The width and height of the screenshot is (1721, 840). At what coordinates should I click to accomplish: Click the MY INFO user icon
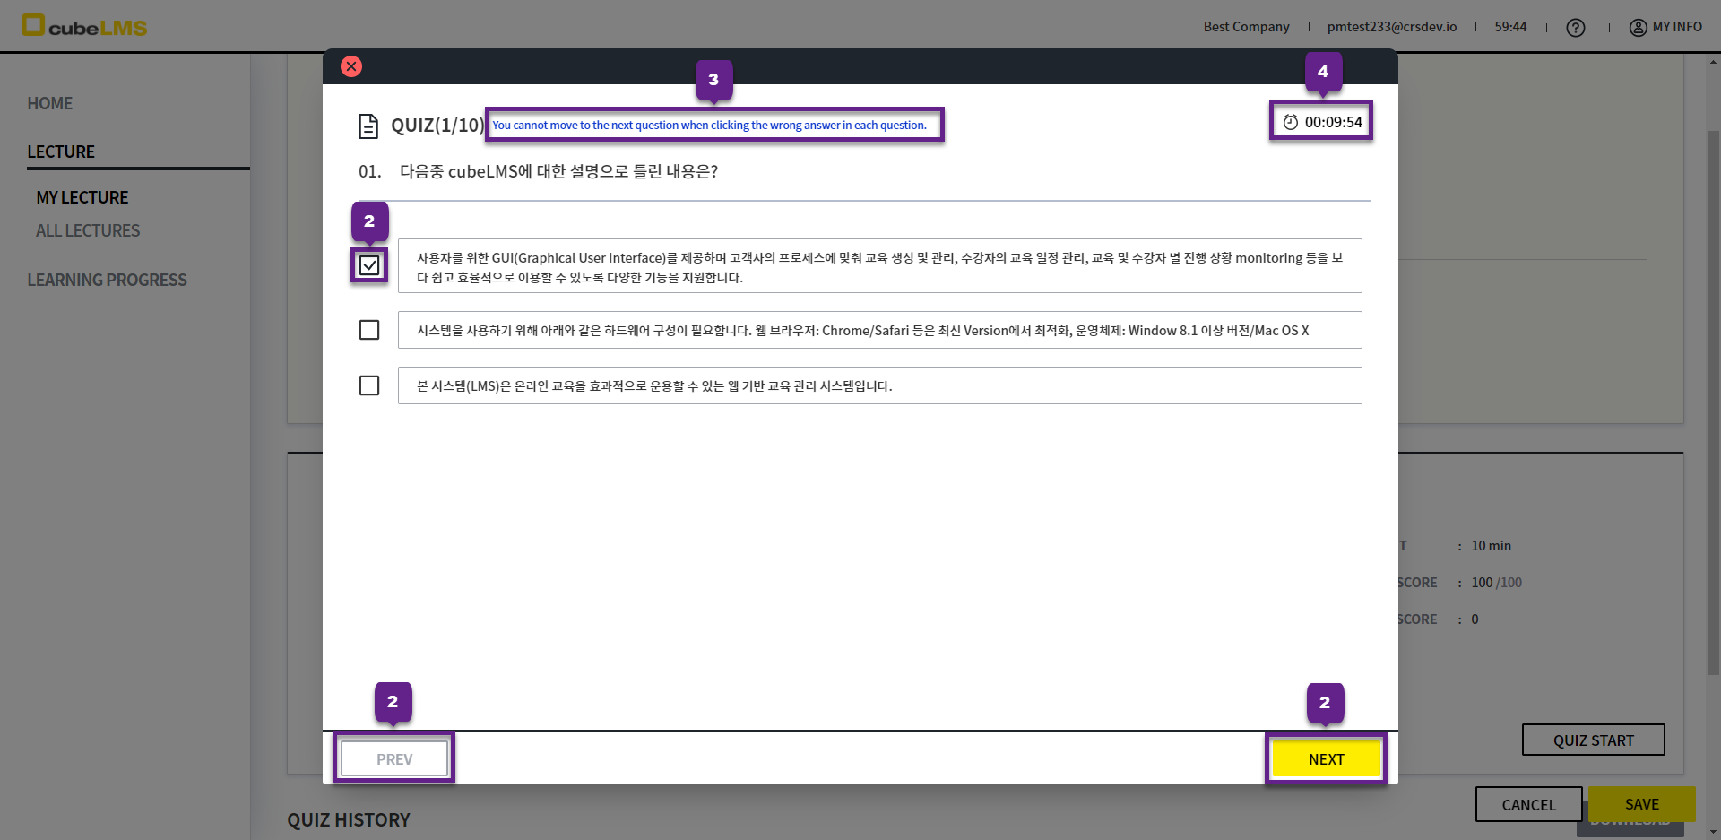[x=1638, y=28]
